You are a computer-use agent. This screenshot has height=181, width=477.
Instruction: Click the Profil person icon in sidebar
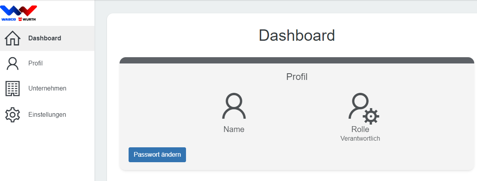click(13, 63)
